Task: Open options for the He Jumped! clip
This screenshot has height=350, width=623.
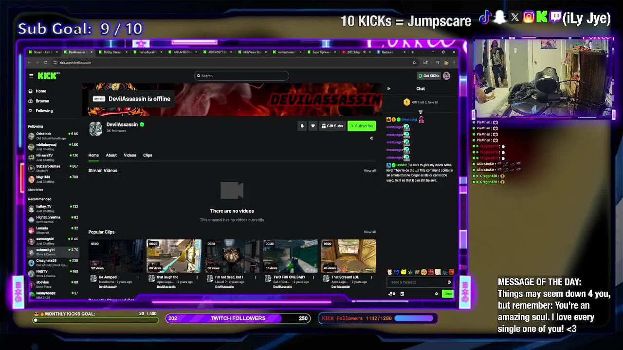Action: pos(139,278)
